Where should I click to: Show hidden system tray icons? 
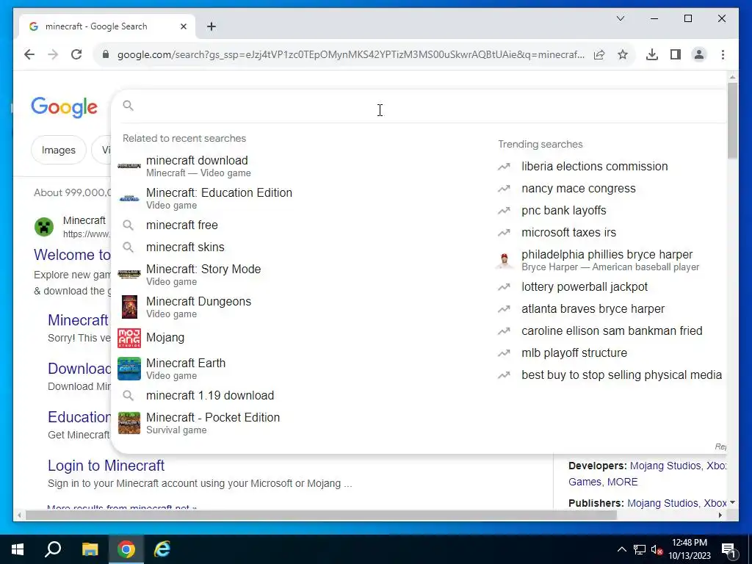coord(621,549)
